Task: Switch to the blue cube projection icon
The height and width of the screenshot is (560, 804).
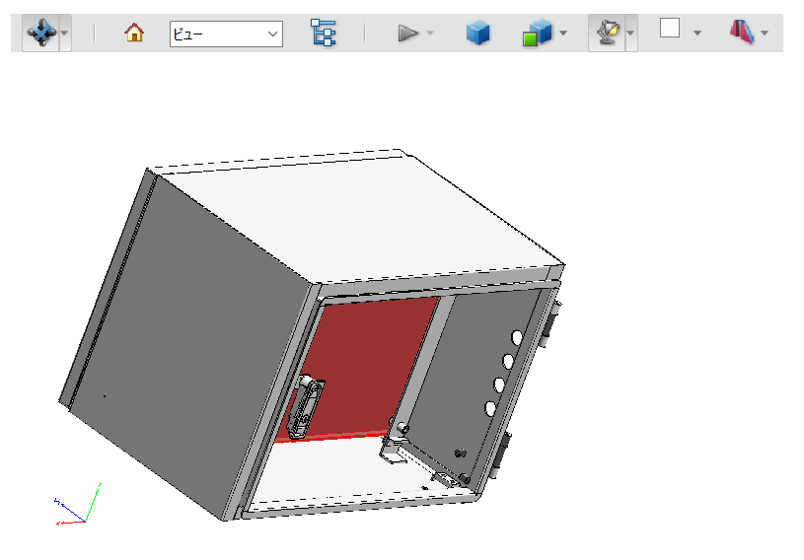Action: [x=477, y=34]
